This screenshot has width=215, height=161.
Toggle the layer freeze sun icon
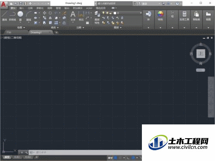click(x=107, y=13)
